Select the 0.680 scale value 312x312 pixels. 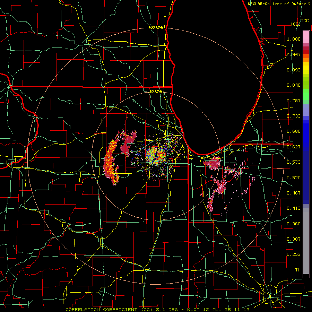pyautogui.click(x=294, y=131)
